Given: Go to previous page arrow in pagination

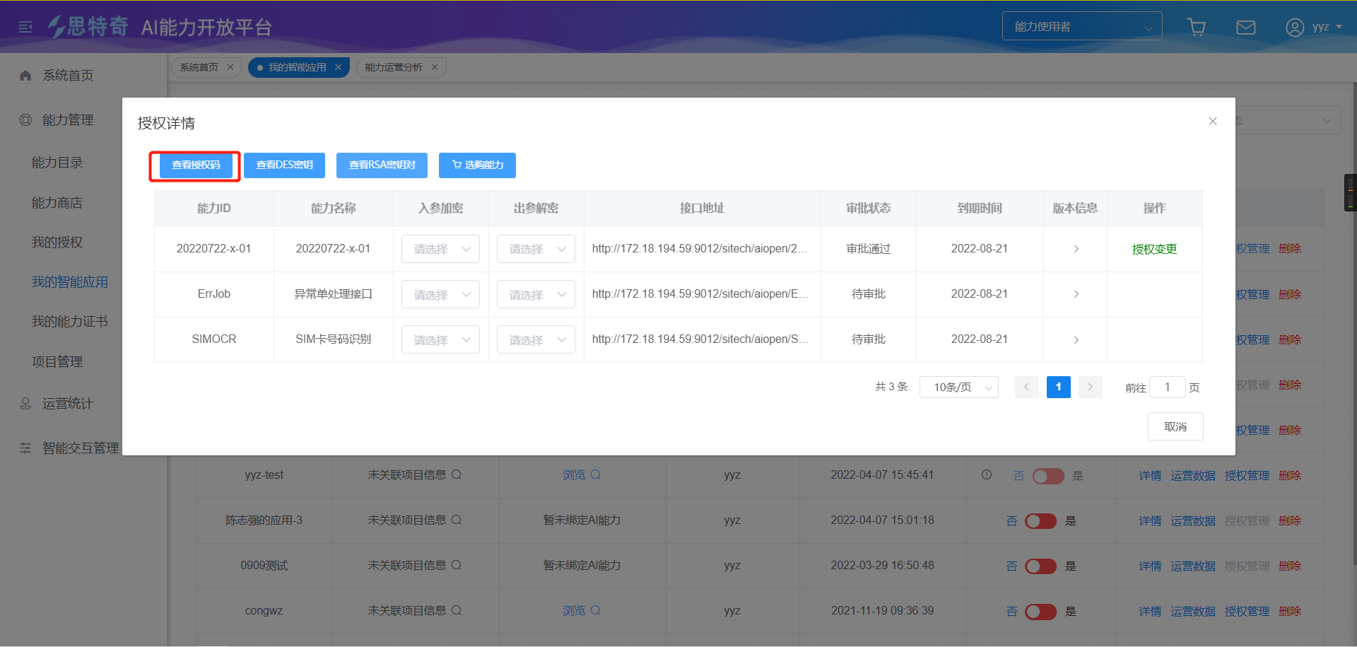Looking at the screenshot, I should (x=1026, y=387).
